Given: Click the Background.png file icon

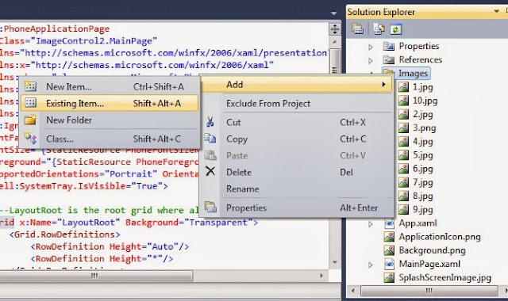Looking at the screenshot, I should click(389, 250).
